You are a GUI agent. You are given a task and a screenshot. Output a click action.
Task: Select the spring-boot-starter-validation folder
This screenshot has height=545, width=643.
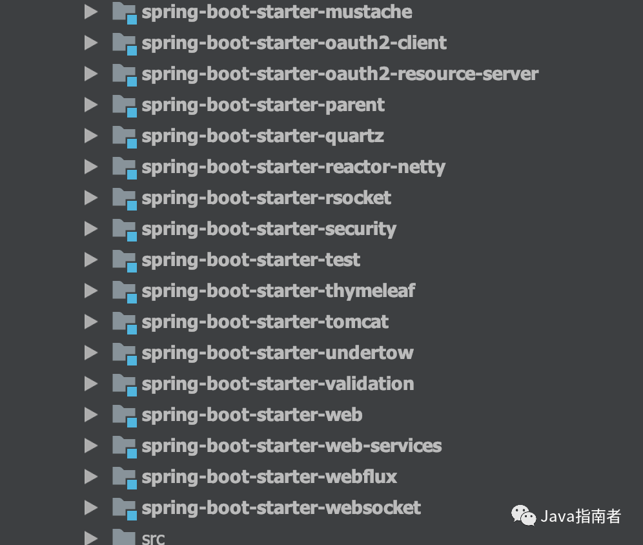click(x=278, y=384)
